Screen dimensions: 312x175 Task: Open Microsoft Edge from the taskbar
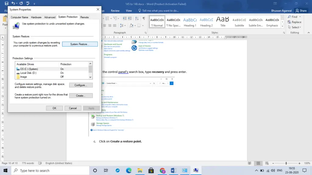[x=129, y=170]
